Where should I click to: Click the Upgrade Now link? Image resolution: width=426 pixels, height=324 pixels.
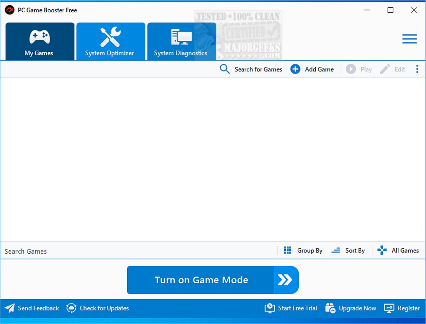tap(357, 308)
